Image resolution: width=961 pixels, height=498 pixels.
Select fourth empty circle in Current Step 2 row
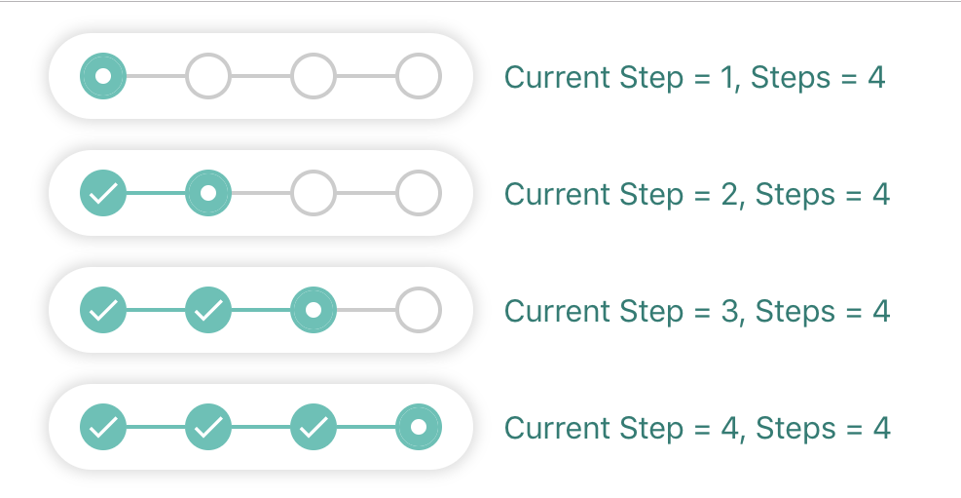point(419,193)
